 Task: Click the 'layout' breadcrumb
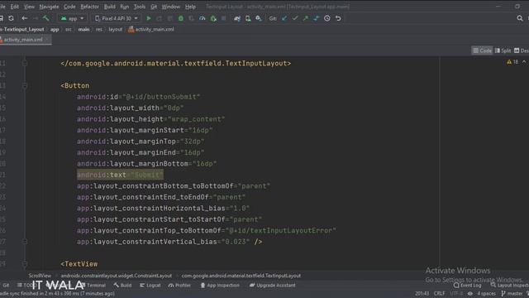(x=116, y=30)
